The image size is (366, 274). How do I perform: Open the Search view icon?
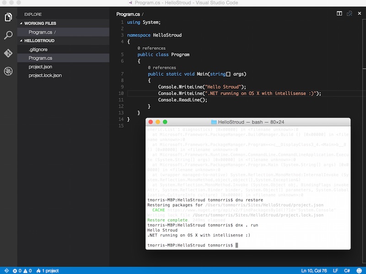pyautogui.click(x=8, y=36)
